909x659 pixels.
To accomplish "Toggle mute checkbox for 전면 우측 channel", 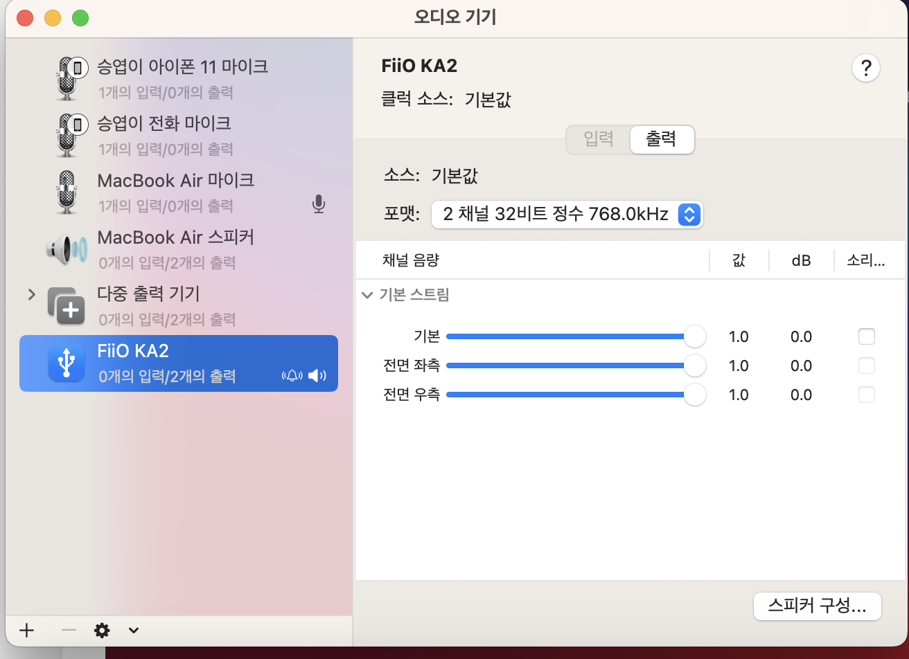I will [866, 395].
